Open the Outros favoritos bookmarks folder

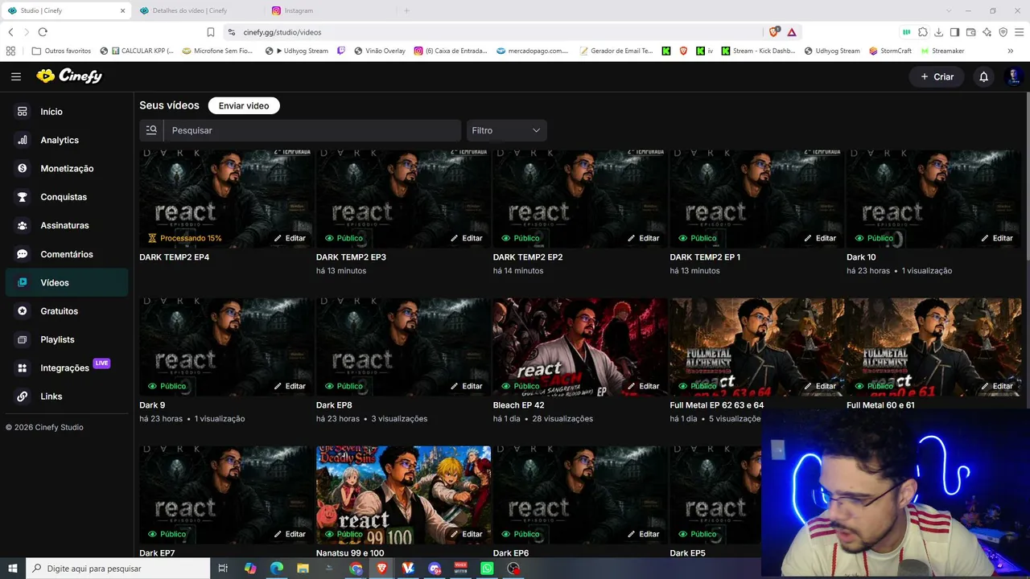[x=61, y=51]
